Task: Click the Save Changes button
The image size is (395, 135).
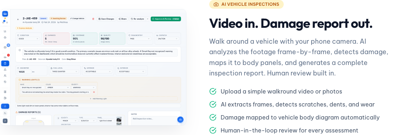Action: (x=106, y=19)
